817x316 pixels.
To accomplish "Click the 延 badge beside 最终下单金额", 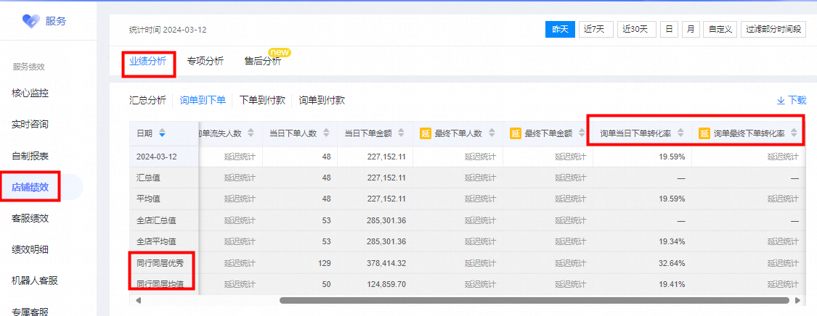I will (x=516, y=133).
